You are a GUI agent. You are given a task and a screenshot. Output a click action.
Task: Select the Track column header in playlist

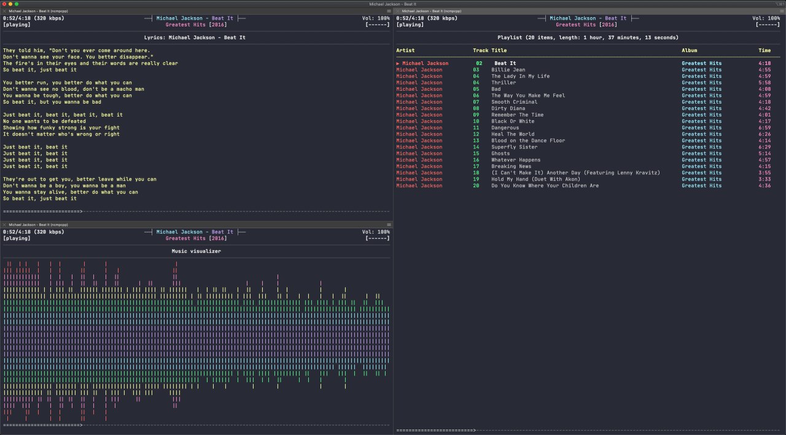(x=480, y=50)
